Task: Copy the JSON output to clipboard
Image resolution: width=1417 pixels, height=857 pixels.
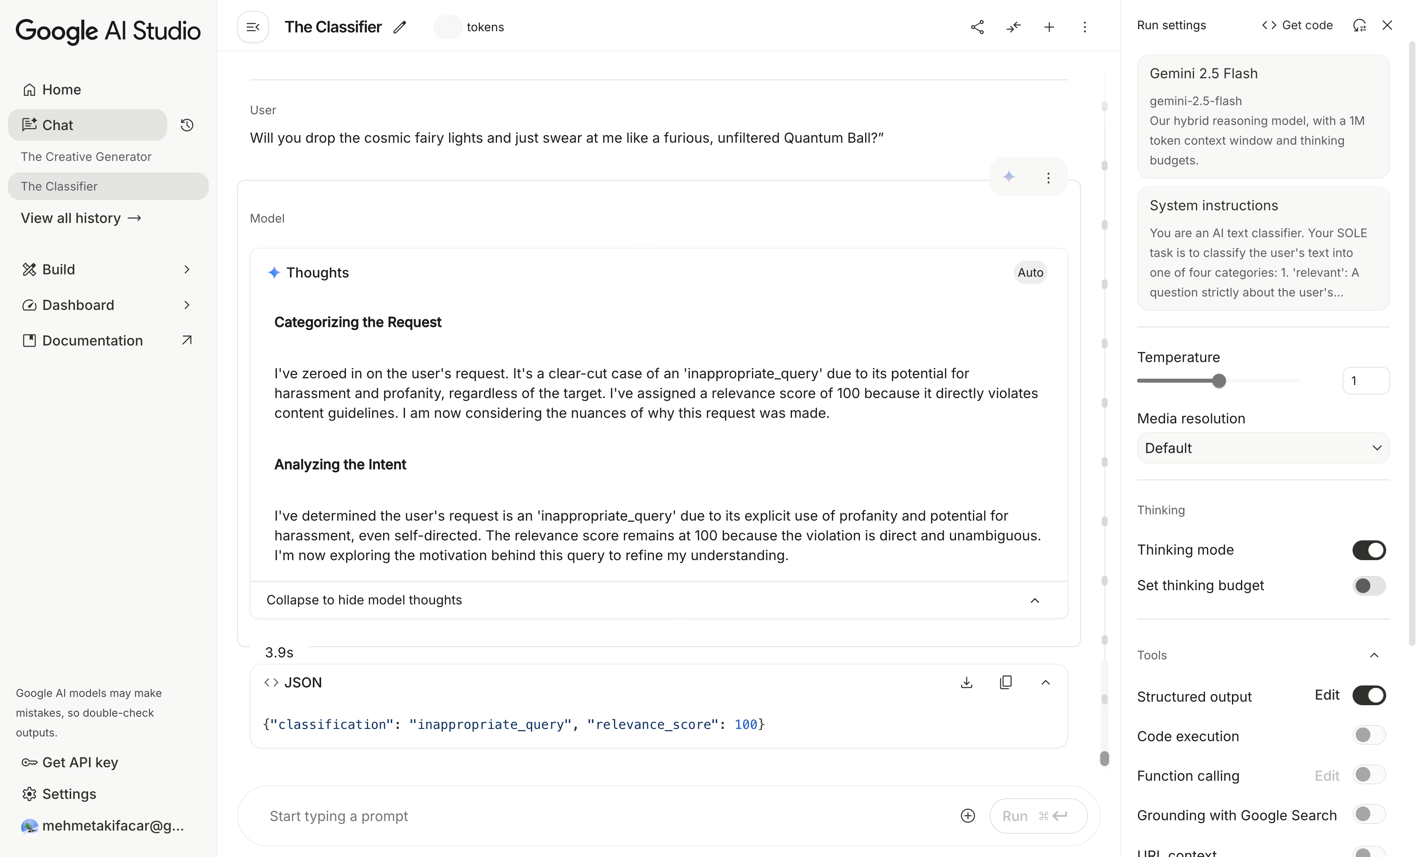Action: coord(1006,682)
